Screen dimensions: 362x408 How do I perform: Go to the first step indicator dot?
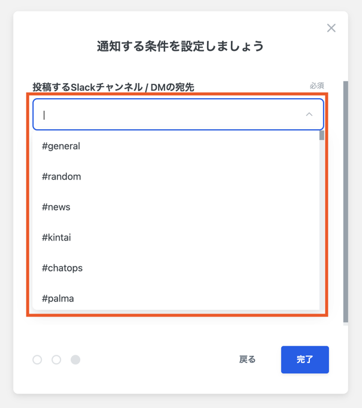pyautogui.click(x=37, y=360)
